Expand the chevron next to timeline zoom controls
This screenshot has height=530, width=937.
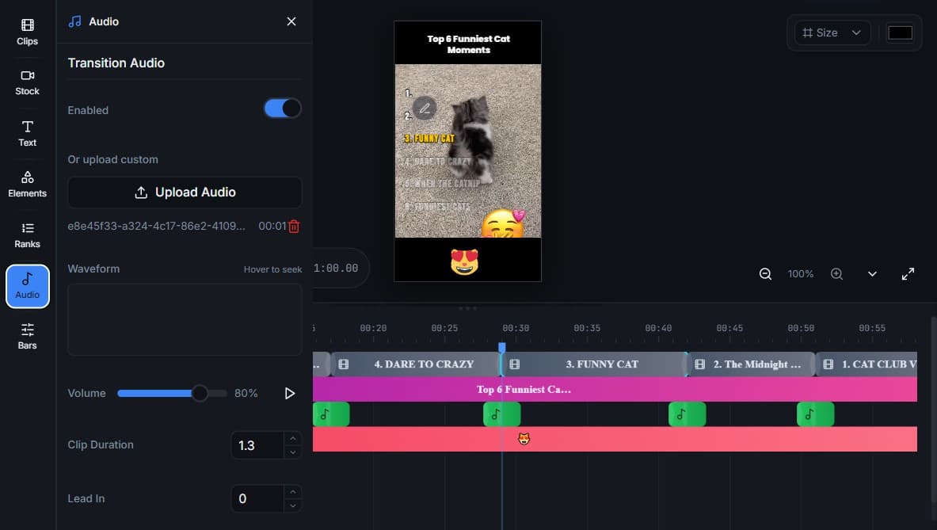(x=872, y=273)
